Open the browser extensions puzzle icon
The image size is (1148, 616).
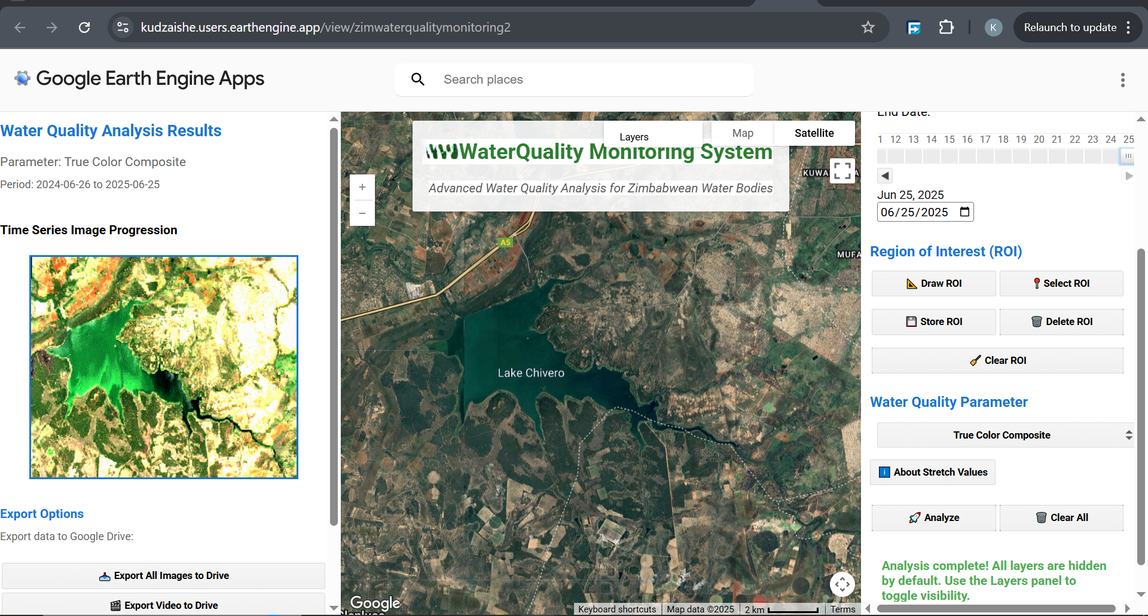(x=947, y=27)
